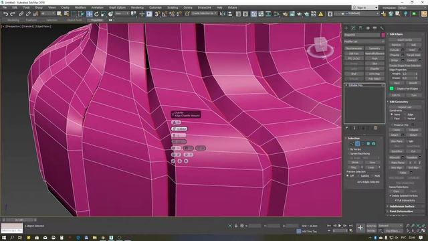
Task: Click the Auto Key button
Action: coord(371,226)
